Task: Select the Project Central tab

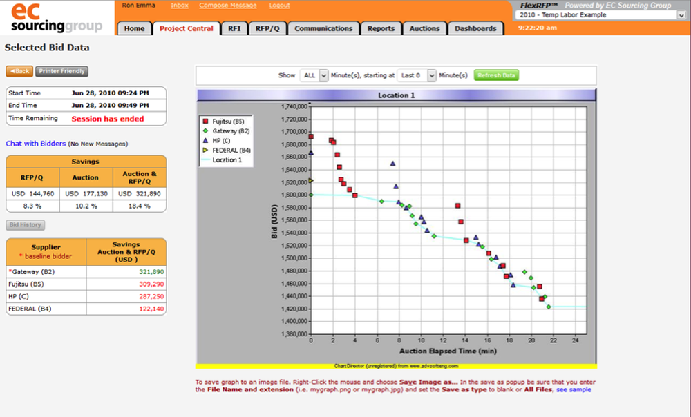Action: [187, 28]
